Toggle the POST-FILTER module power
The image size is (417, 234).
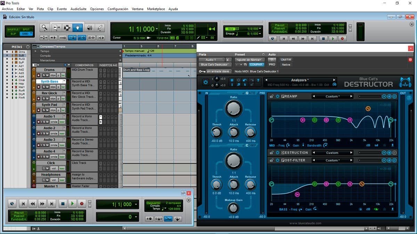(278, 160)
